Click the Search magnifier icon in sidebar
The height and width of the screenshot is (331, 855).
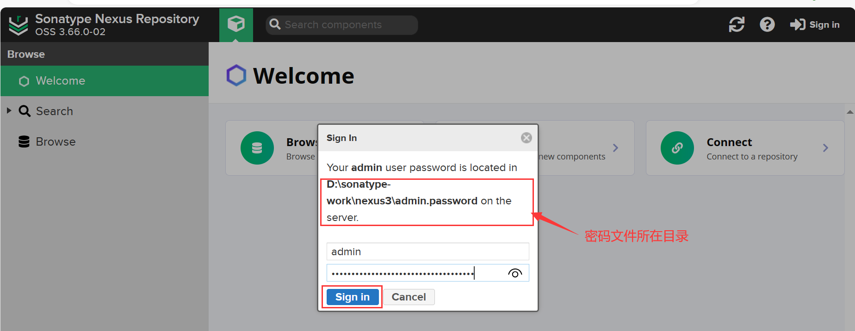click(x=25, y=111)
